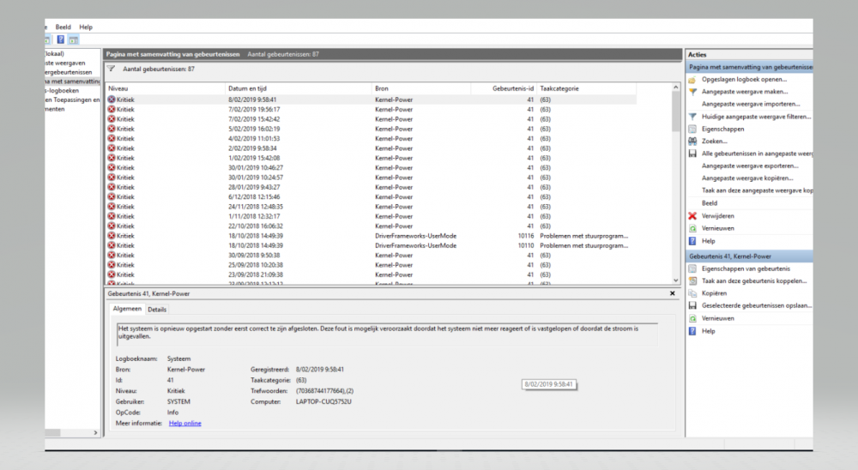Click the red X Verwijderen icon
Image resolution: width=858 pixels, height=470 pixels.
tap(692, 215)
